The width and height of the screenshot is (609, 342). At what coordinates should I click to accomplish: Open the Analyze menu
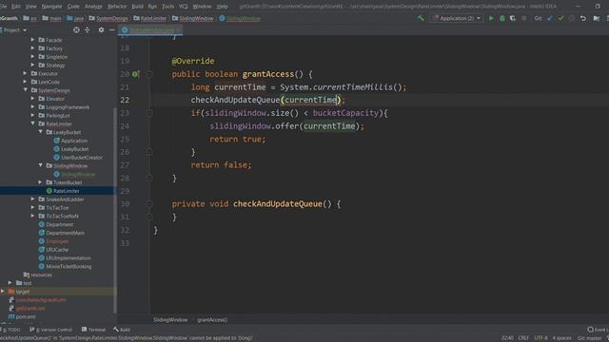point(93,7)
